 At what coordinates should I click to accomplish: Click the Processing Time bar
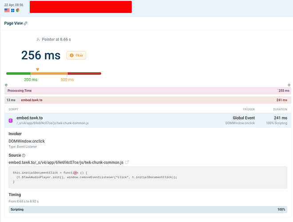(148, 91)
